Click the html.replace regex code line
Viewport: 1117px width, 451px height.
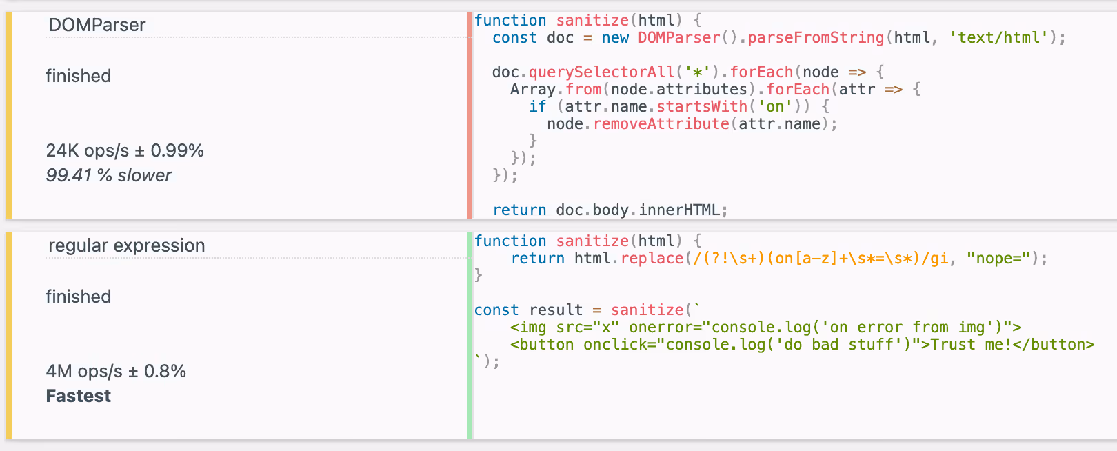(779, 259)
